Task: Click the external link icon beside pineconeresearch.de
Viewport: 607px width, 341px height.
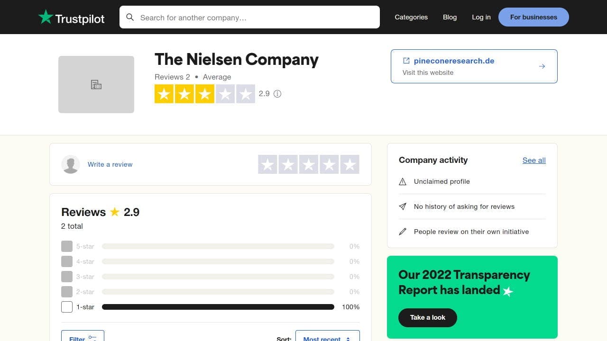Action: (x=406, y=61)
